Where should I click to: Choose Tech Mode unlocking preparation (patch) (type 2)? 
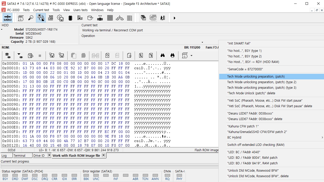(x=261, y=82)
